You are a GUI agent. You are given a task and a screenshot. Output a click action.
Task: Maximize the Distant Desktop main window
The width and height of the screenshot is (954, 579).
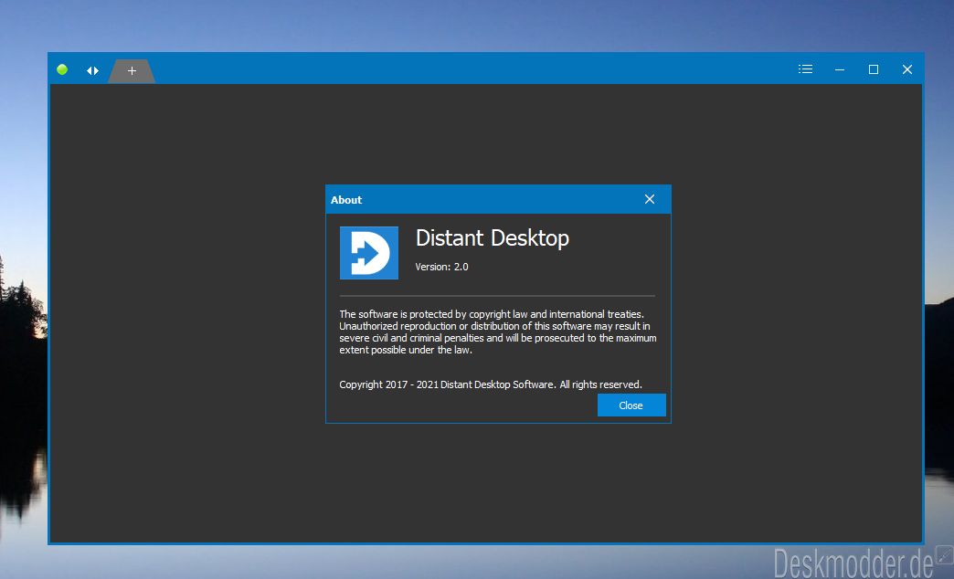point(874,69)
